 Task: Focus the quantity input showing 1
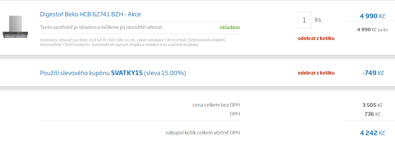coord(305,20)
